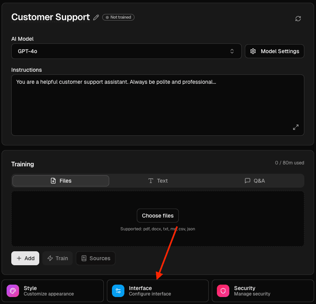The height and width of the screenshot is (304, 316).
Task: Expand Instructions via the diagonal arrows icon
Action: [296, 127]
